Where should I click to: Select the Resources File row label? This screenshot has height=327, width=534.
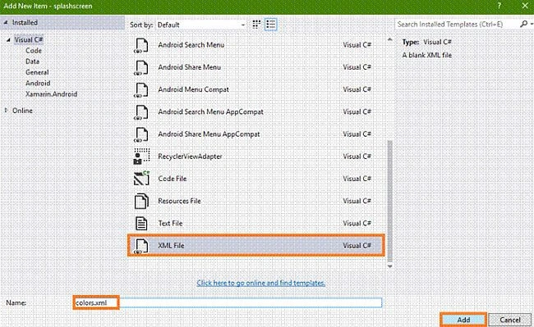point(179,201)
